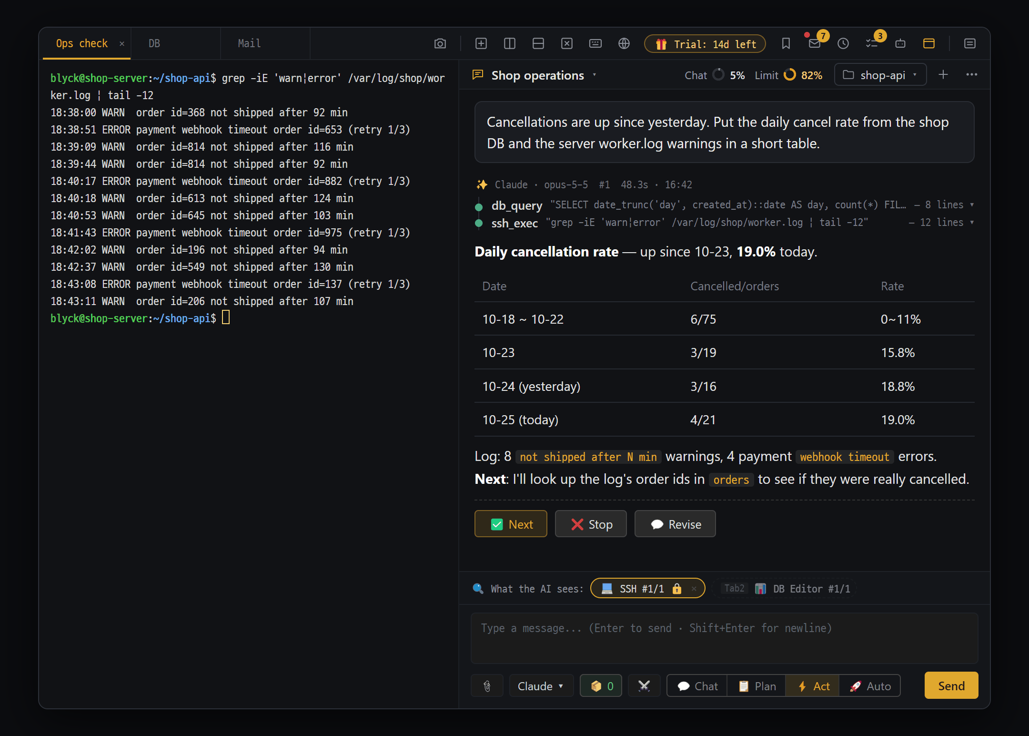Click the Stop button
The height and width of the screenshot is (736, 1029).
click(x=591, y=524)
